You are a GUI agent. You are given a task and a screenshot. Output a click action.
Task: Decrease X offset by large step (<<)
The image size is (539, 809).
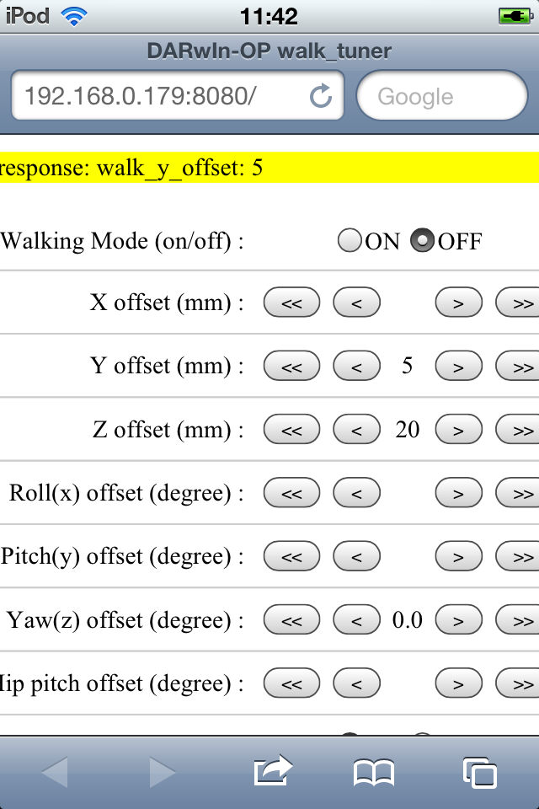291,303
